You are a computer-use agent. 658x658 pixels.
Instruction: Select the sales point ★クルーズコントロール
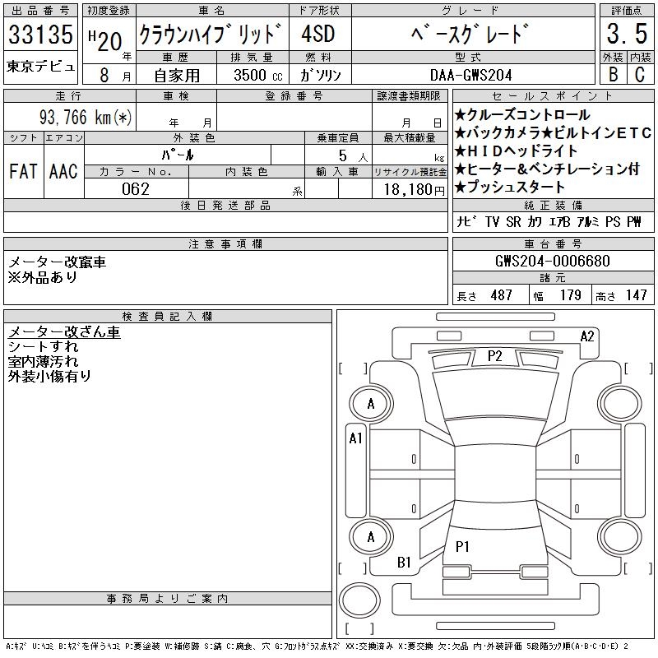[x=522, y=115]
